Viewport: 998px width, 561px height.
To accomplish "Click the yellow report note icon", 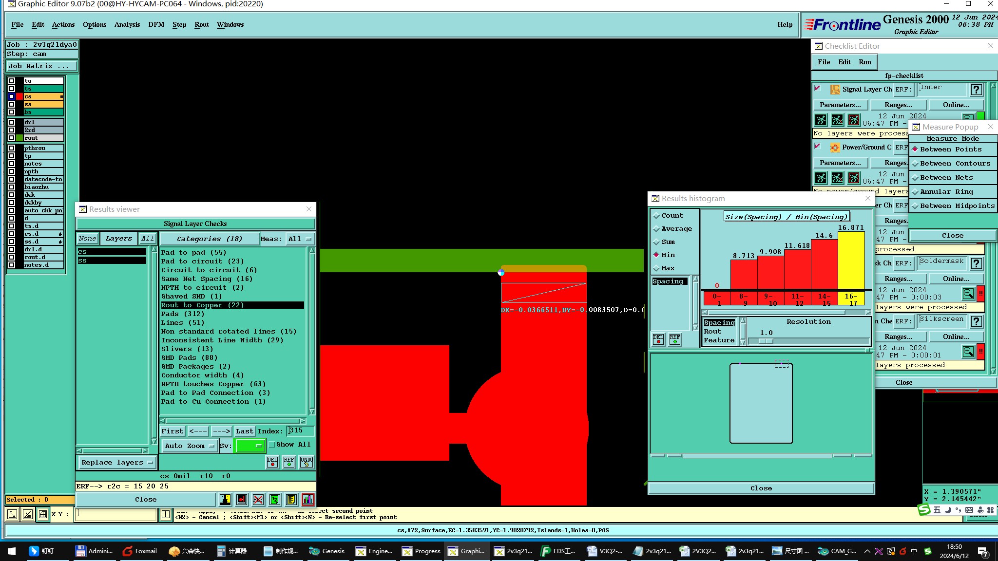I will pos(291,500).
